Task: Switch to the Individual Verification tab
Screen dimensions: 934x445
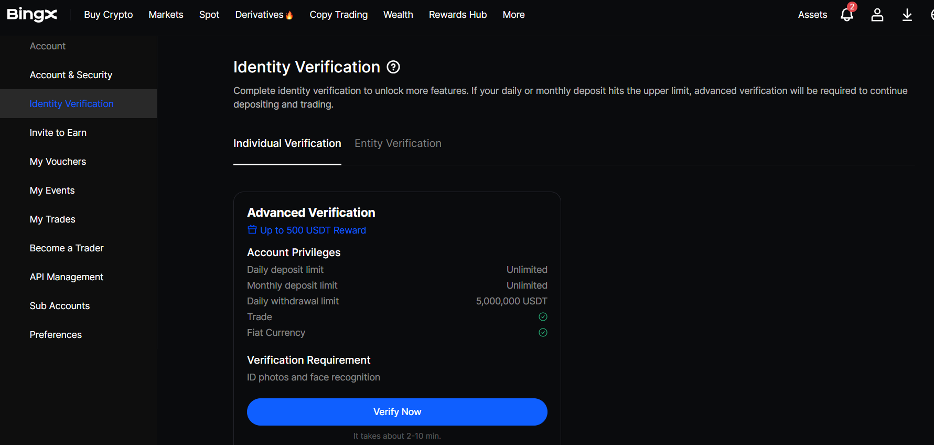Action: click(x=287, y=143)
